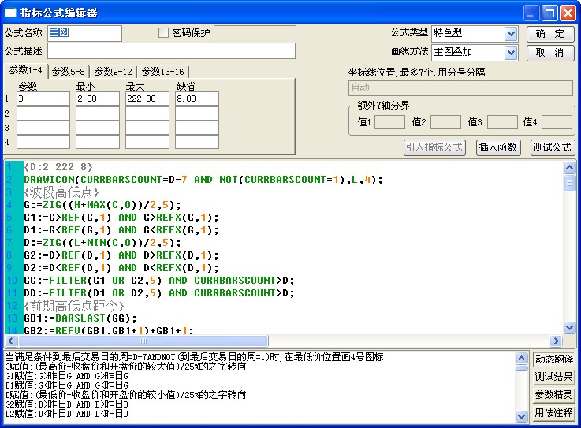This screenshot has height=428, width=581.
Task: Click code line D:=ZIG((L+MIN(C,O))/2,5);
Action: (x=102, y=243)
